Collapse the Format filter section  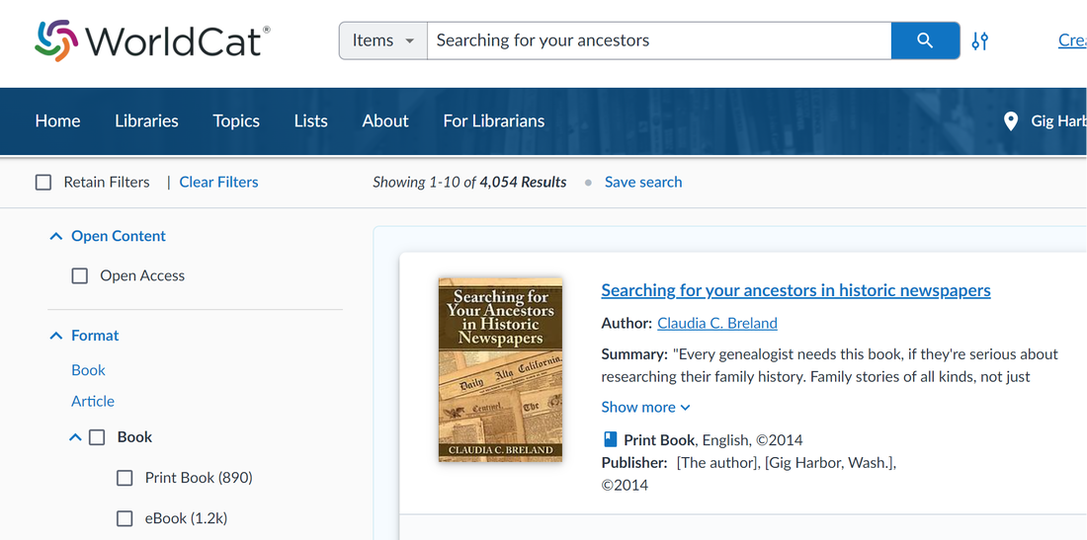coord(56,336)
